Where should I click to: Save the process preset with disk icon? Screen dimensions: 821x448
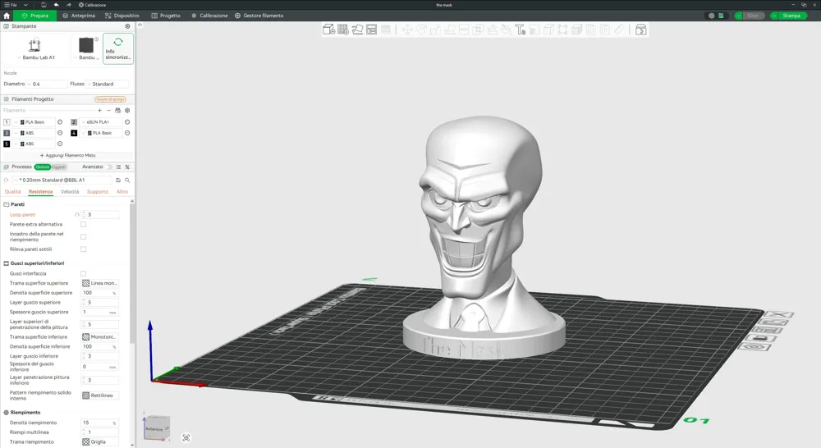click(x=117, y=180)
